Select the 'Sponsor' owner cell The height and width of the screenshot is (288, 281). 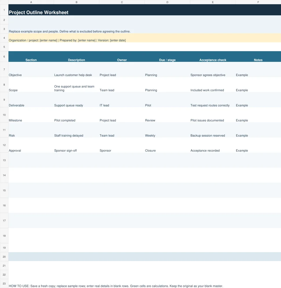coord(122,145)
